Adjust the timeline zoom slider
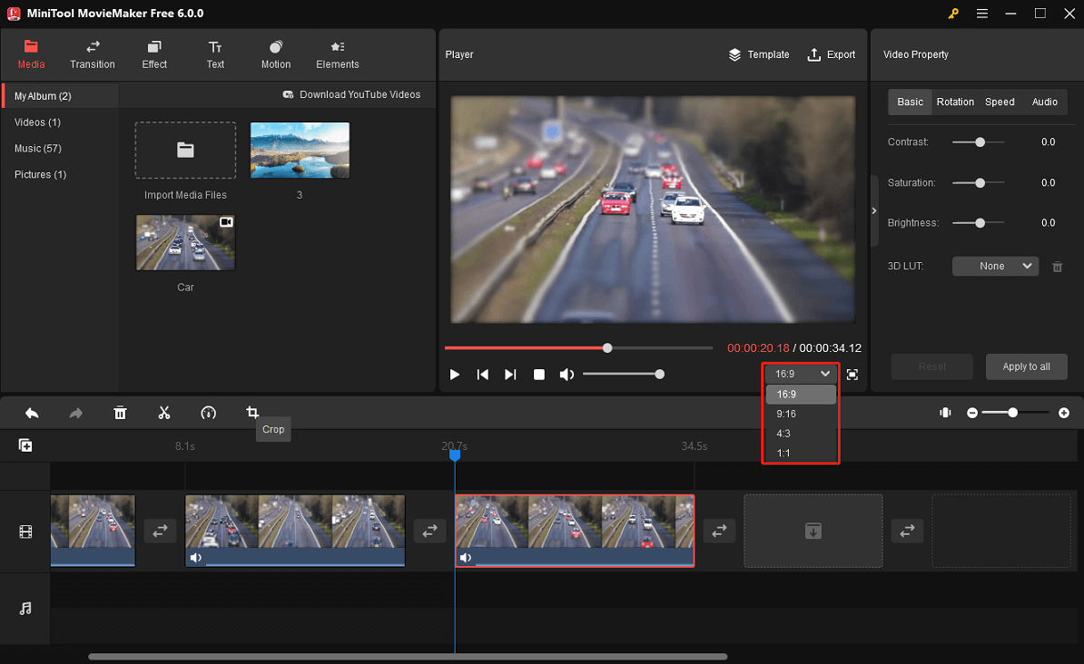This screenshot has height=664, width=1084. [x=1016, y=414]
